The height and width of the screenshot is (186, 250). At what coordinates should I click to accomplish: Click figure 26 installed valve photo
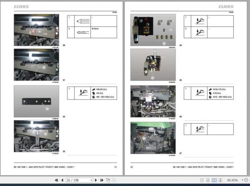(x=153, y=102)
